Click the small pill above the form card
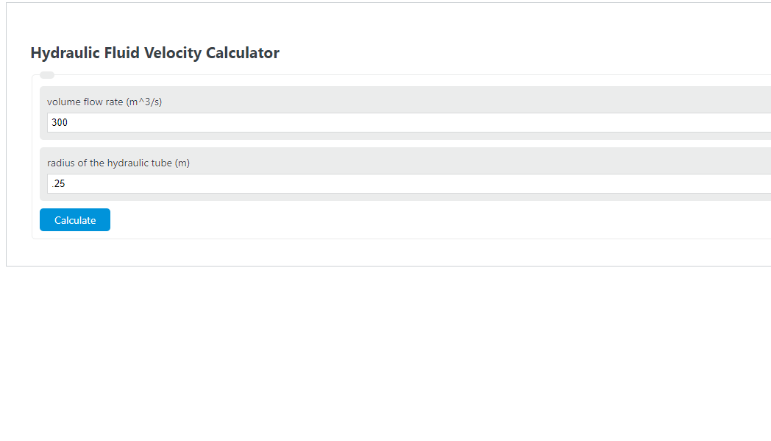Image resolution: width=771 pixels, height=441 pixels. tap(47, 74)
